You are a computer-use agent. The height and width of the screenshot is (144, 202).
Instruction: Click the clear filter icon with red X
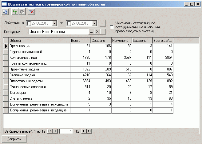click(31, 12)
